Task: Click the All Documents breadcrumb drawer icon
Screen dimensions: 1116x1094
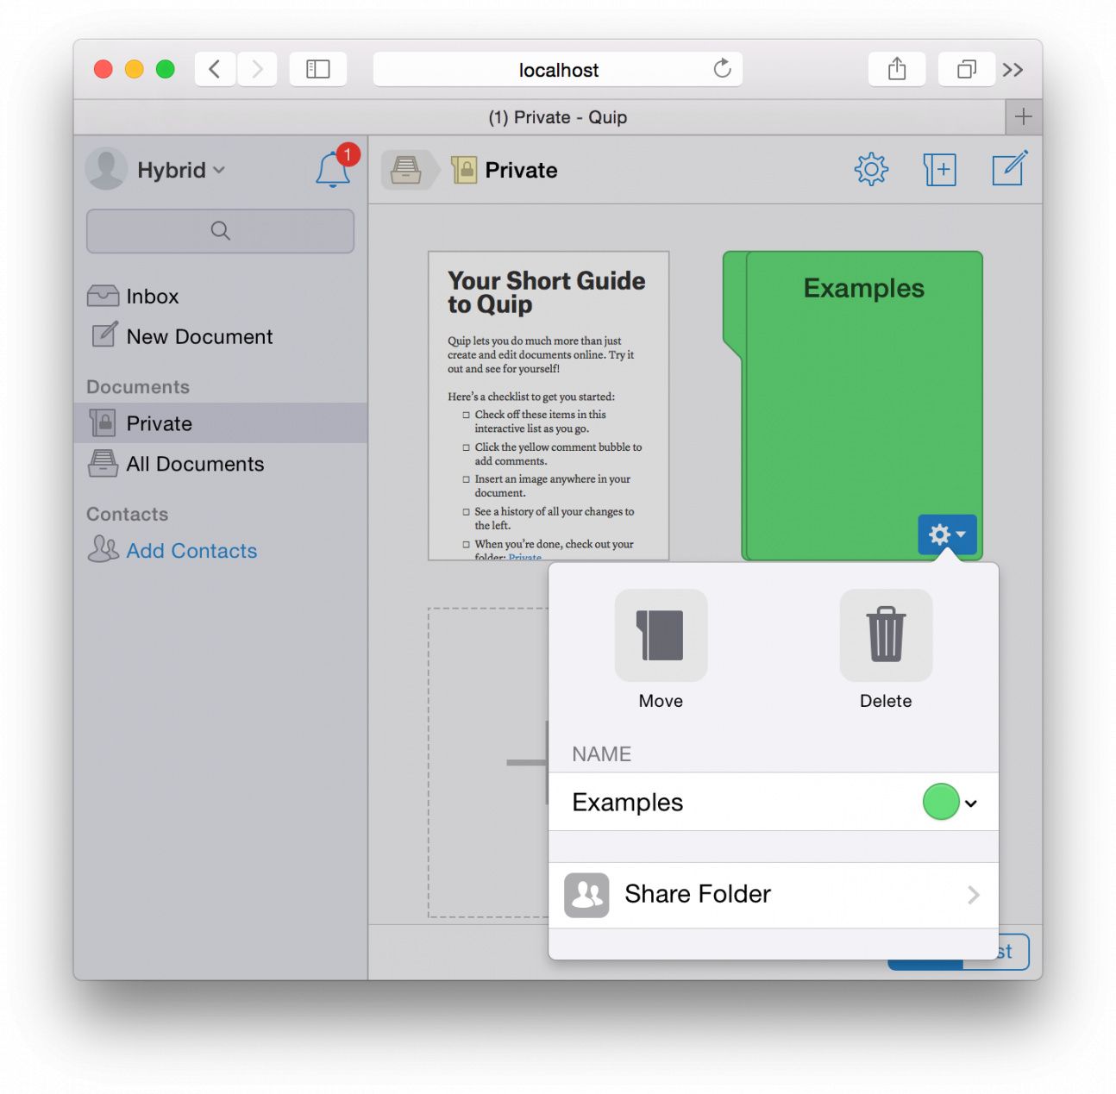Action: pos(406,170)
